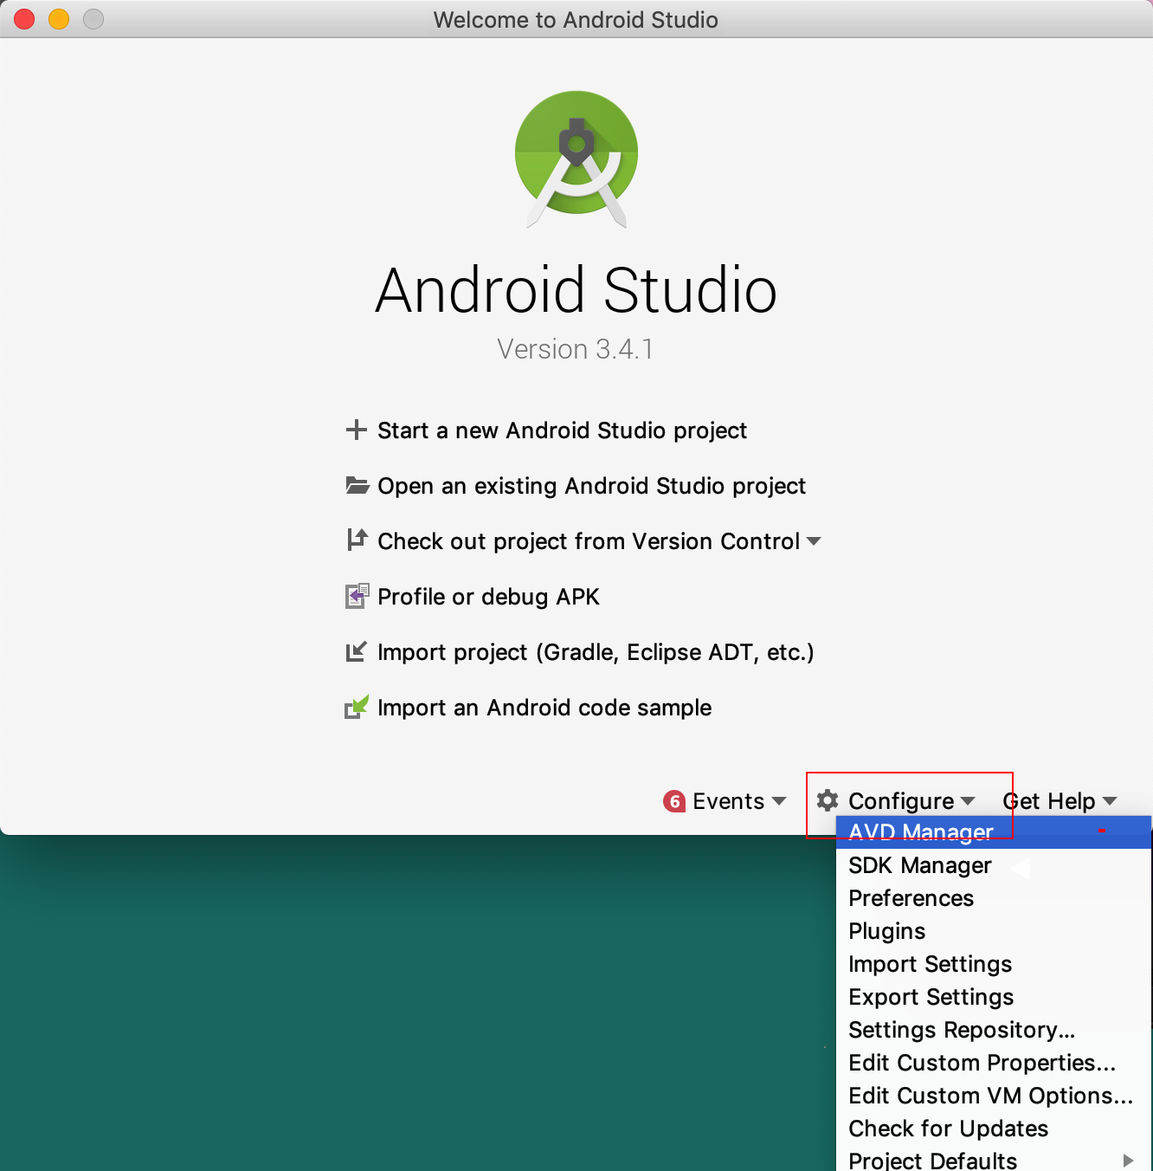The height and width of the screenshot is (1171, 1153).
Task: Click the Configure gear icon
Action: pos(828,800)
